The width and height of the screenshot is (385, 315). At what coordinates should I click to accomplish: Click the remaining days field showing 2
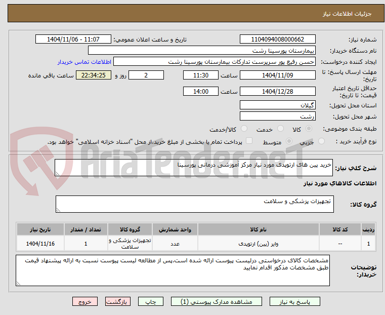pos(146,75)
